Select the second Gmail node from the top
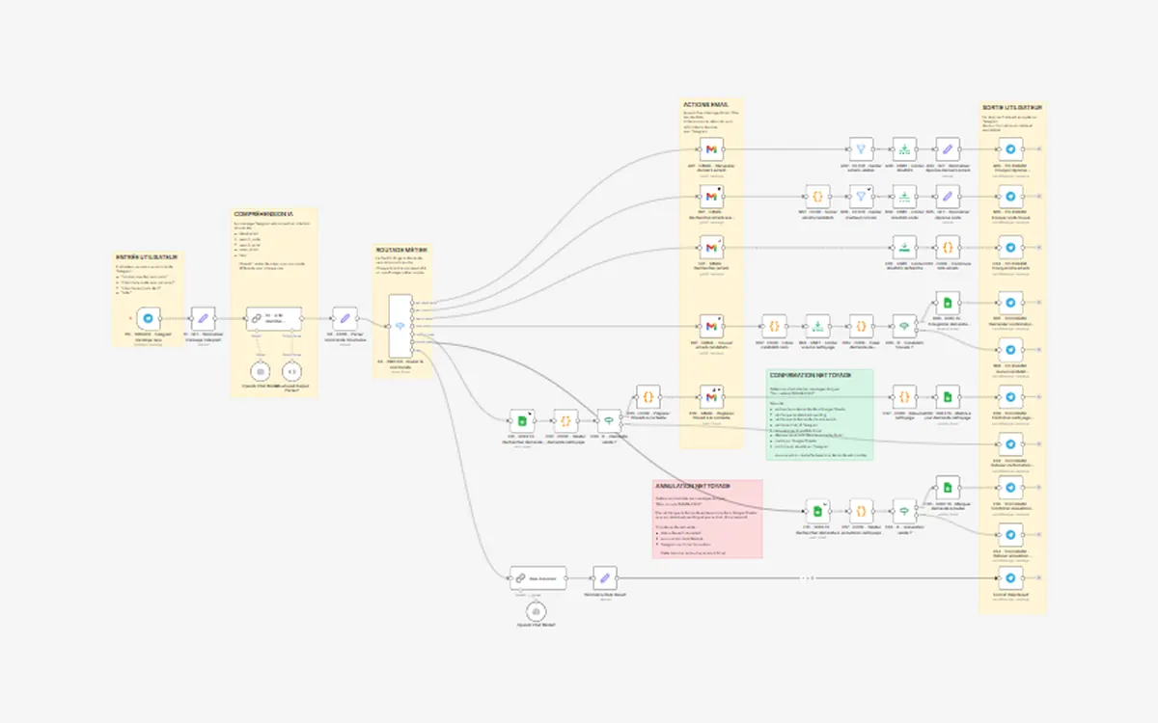This screenshot has height=723, width=1158. click(x=711, y=197)
